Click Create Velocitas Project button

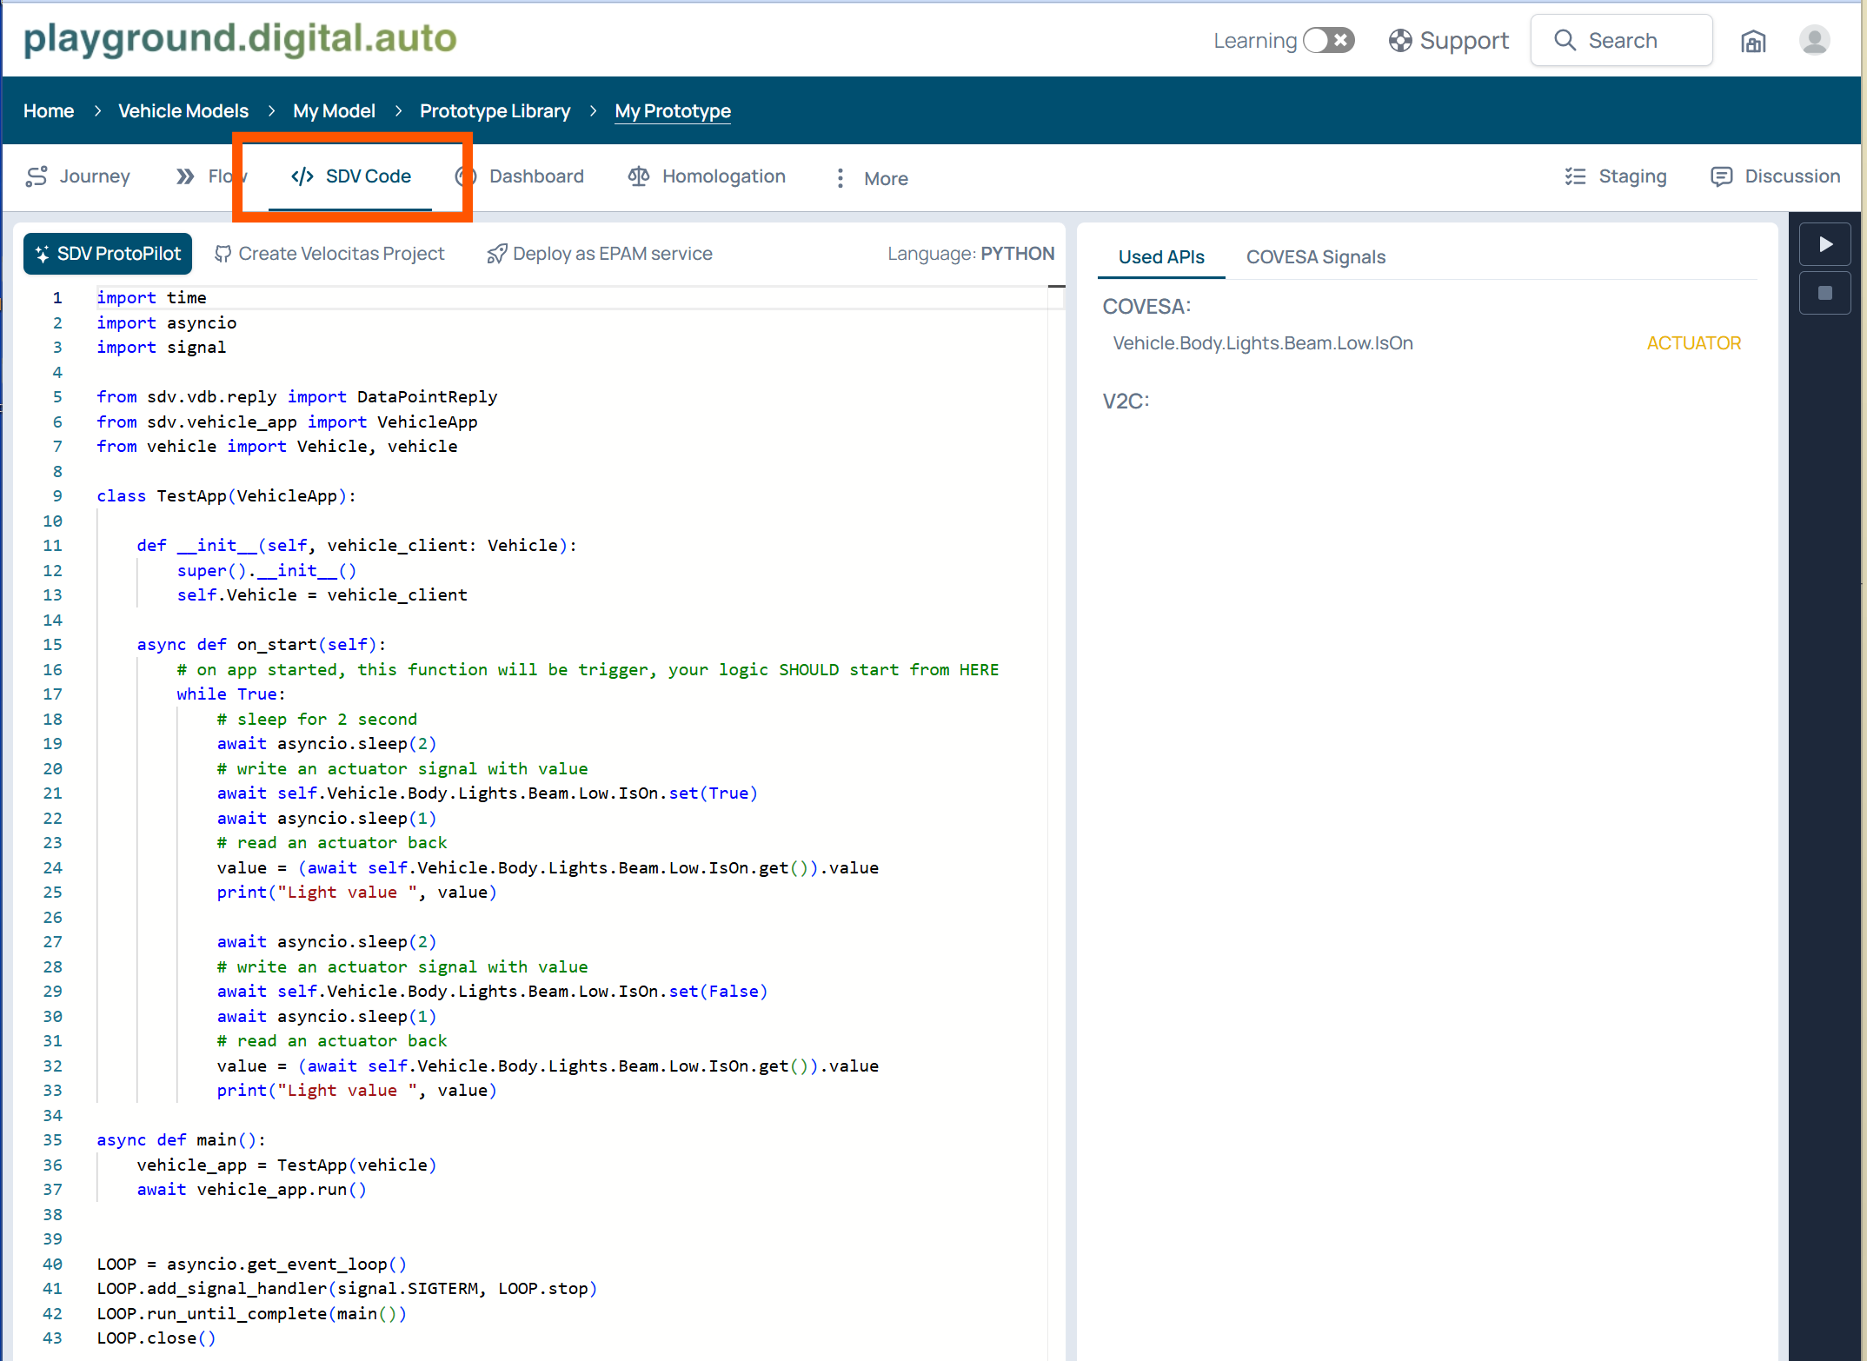point(329,254)
